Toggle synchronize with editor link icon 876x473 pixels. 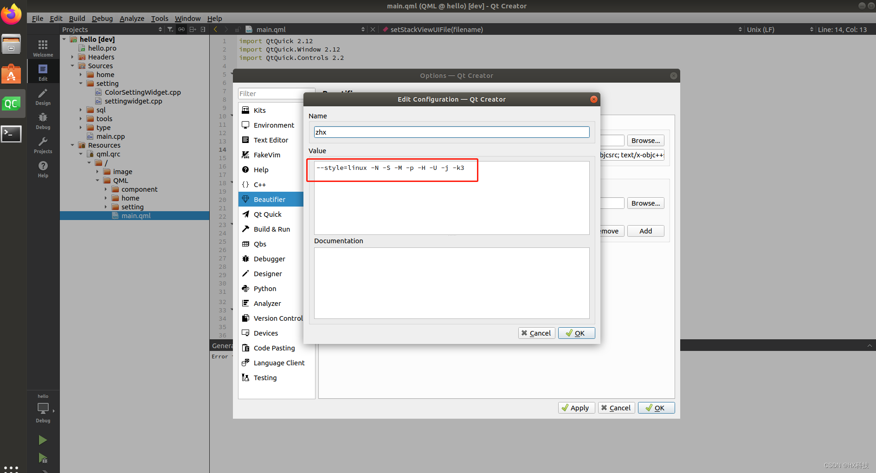[x=181, y=29]
